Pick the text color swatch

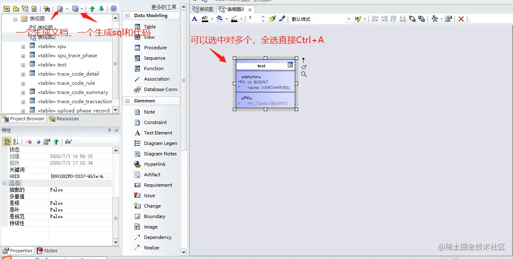[205, 19]
